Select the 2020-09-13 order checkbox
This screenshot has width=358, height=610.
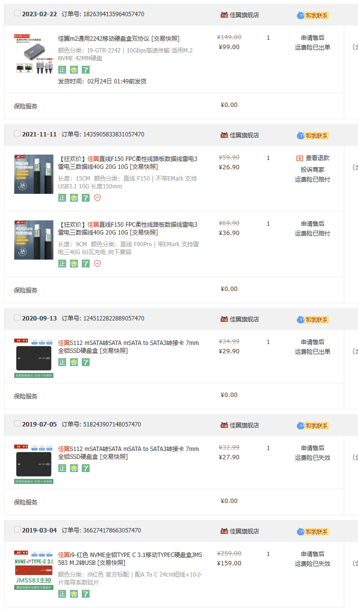[x=18, y=318]
